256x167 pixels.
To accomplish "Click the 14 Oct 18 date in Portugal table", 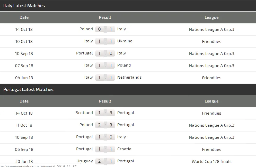I will 24,113.
